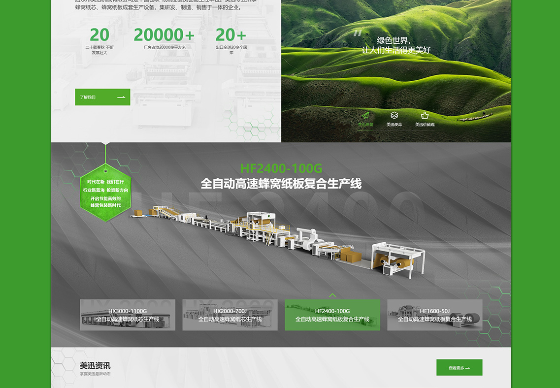The image size is (560, 388).
Task: Show the 美迅价值观 tab label
Action: (425, 125)
